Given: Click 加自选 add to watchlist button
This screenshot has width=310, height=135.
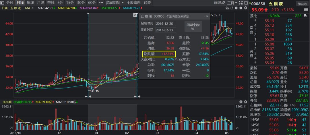Looking at the screenshot, I should click(x=302, y=4).
